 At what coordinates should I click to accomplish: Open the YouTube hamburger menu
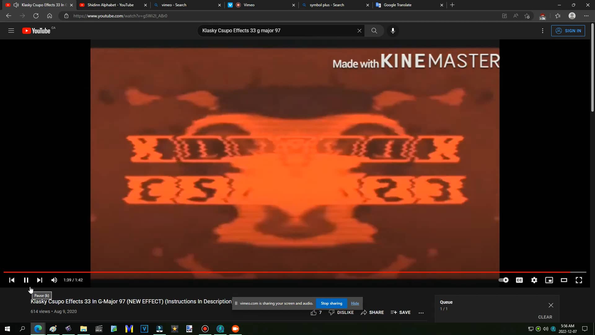click(x=11, y=31)
